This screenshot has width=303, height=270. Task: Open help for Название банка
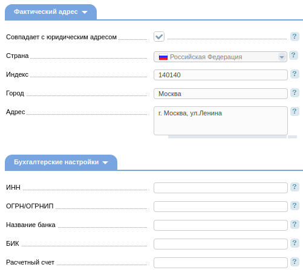tap(295, 224)
